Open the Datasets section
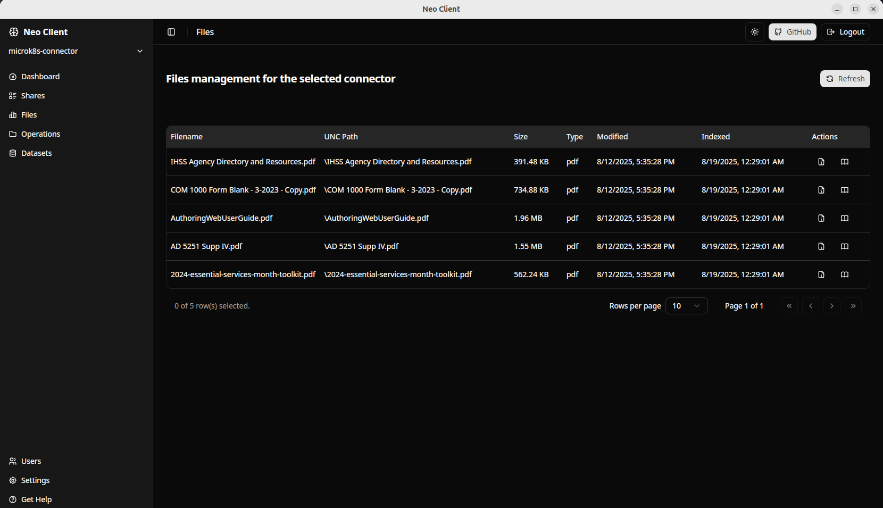 pos(36,153)
